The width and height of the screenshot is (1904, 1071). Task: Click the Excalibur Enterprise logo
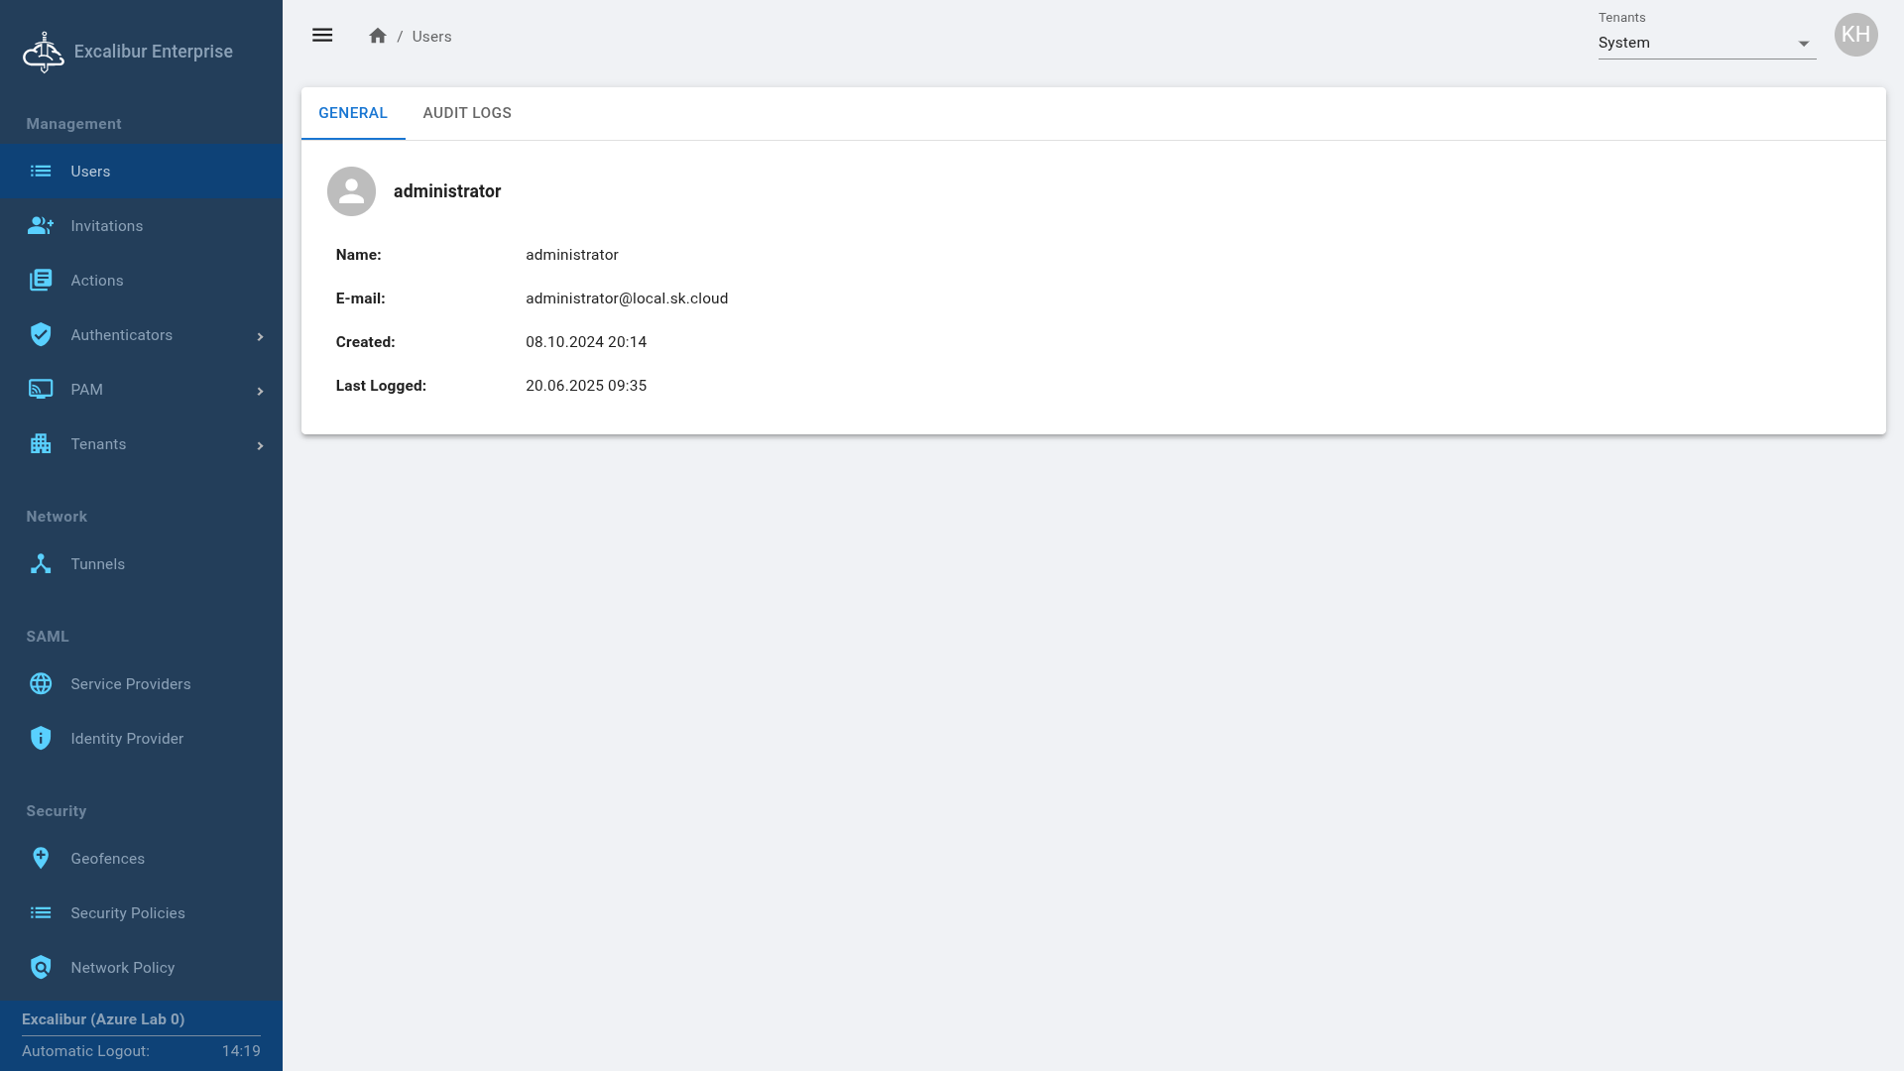point(44,52)
